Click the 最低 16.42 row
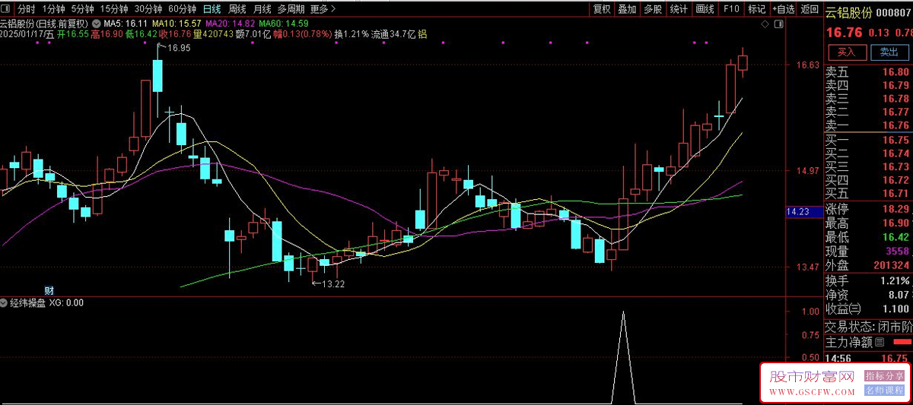Screen dimensions: 913x405 (868, 237)
